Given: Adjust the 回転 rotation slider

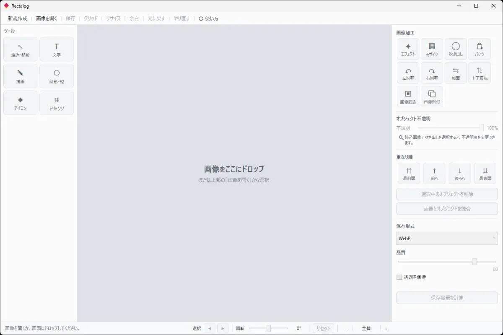Looking at the screenshot, I should [268, 328].
